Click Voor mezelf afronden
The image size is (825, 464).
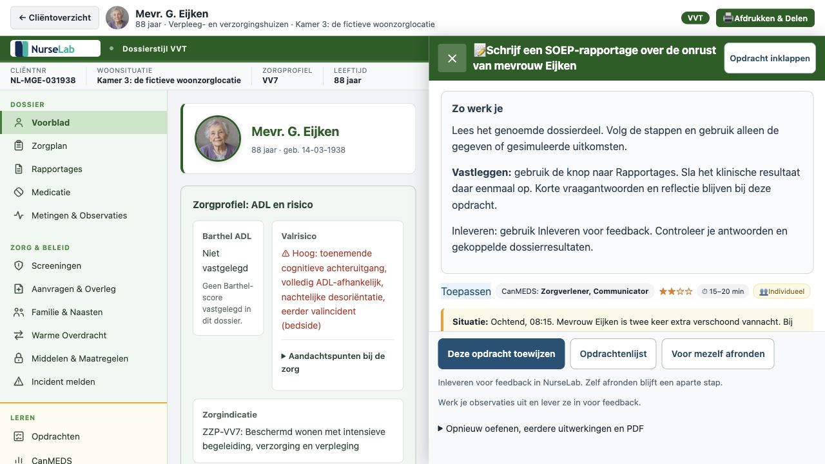pyautogui.click(x=718, y=354)
